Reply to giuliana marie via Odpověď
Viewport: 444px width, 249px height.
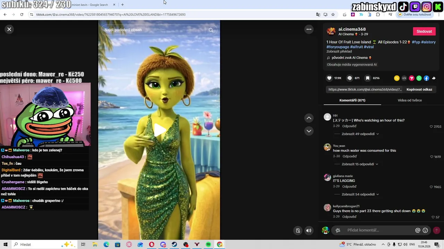pos(349,186)
